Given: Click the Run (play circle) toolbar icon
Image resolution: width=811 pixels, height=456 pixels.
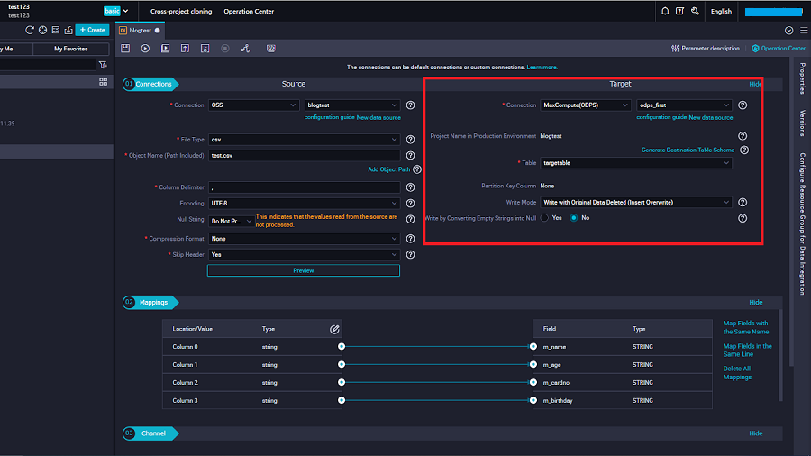Looking at the screenshot, I should 145,48.
